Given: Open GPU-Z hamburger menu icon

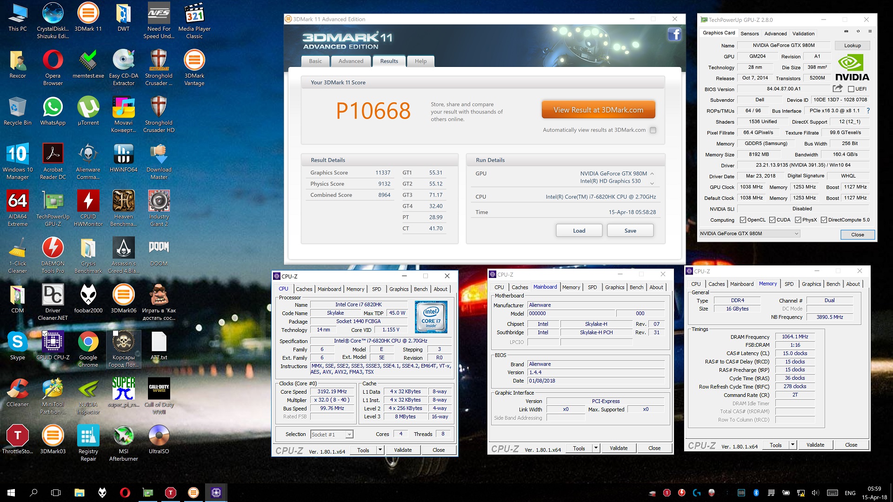Looking at the screenshot, I should pyautogui.click(x=870, y=32).
